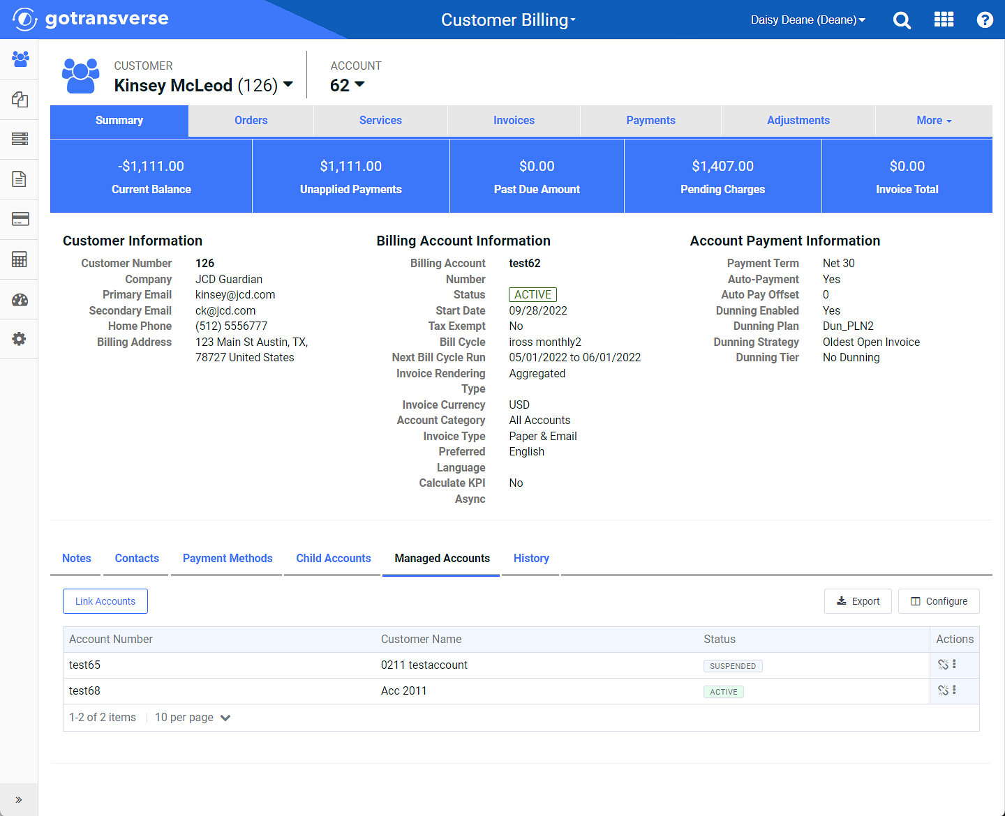Open the Payment Methods sub-tab
Screen dimensions: 1005x816
coord(228,559)
